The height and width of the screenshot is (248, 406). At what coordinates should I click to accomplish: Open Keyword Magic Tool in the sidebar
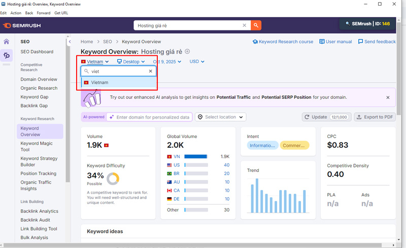36,147
